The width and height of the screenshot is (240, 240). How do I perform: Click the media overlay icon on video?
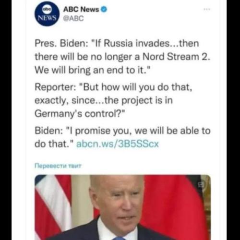coord(201,184)
